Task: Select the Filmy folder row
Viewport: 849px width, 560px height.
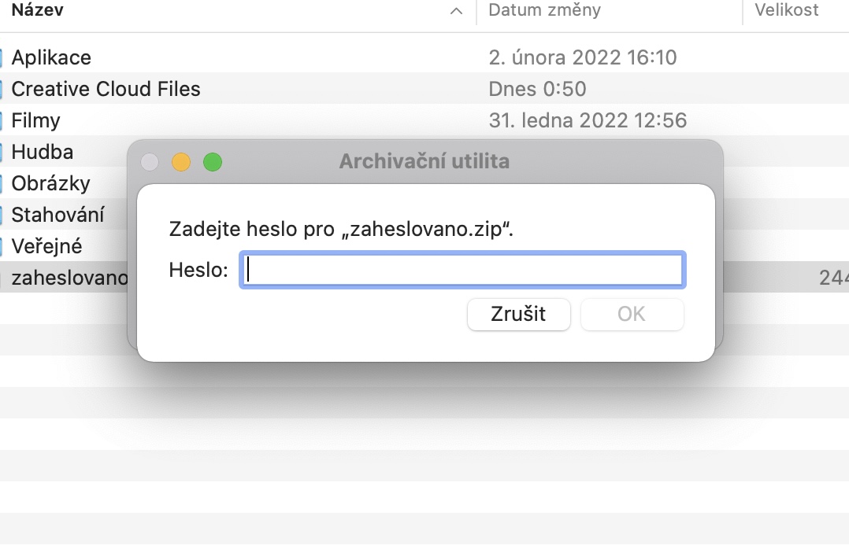Action: pos(36,120)
